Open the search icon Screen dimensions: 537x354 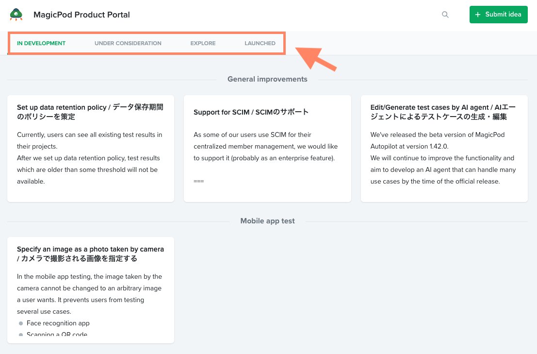445,15
